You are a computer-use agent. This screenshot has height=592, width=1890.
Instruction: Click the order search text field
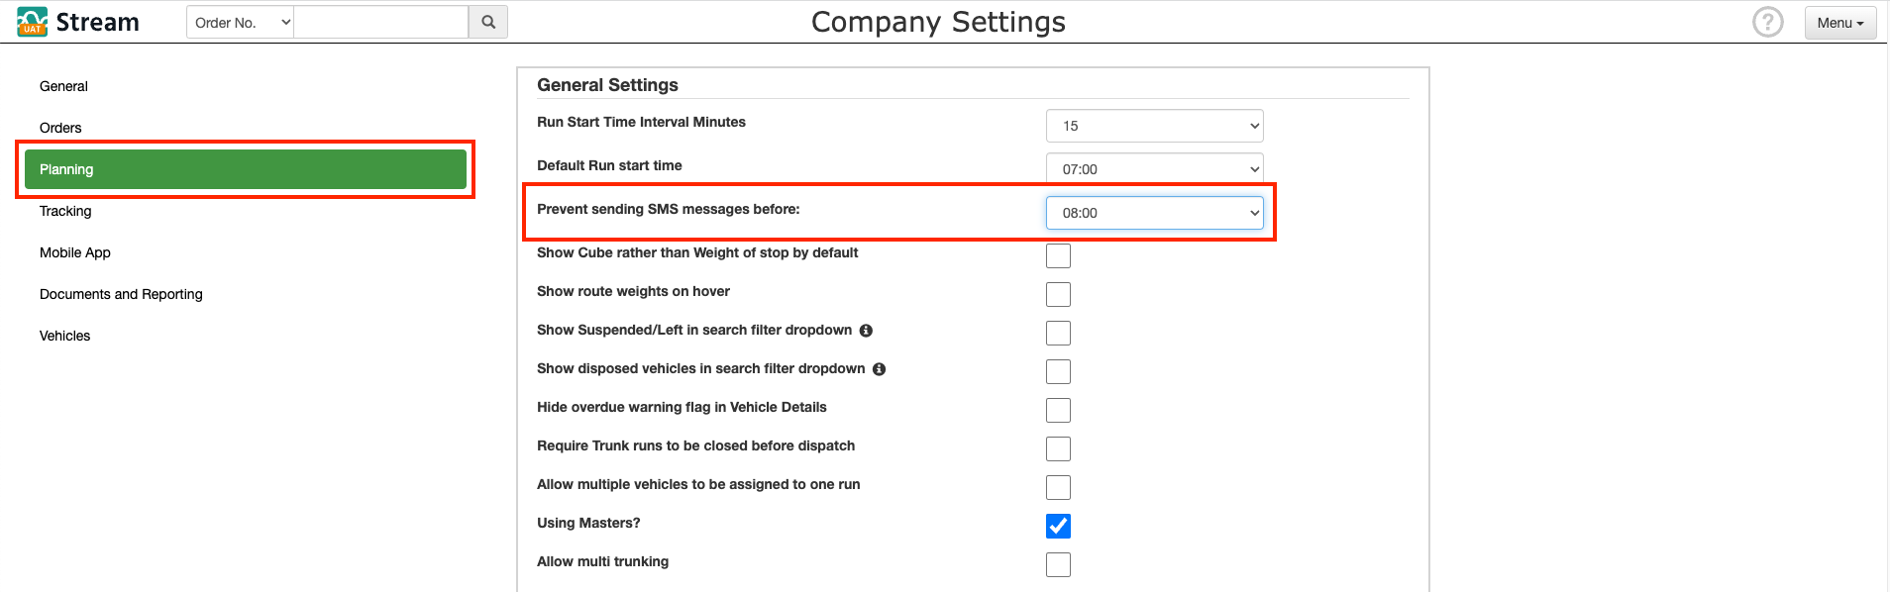click(381, 22)
